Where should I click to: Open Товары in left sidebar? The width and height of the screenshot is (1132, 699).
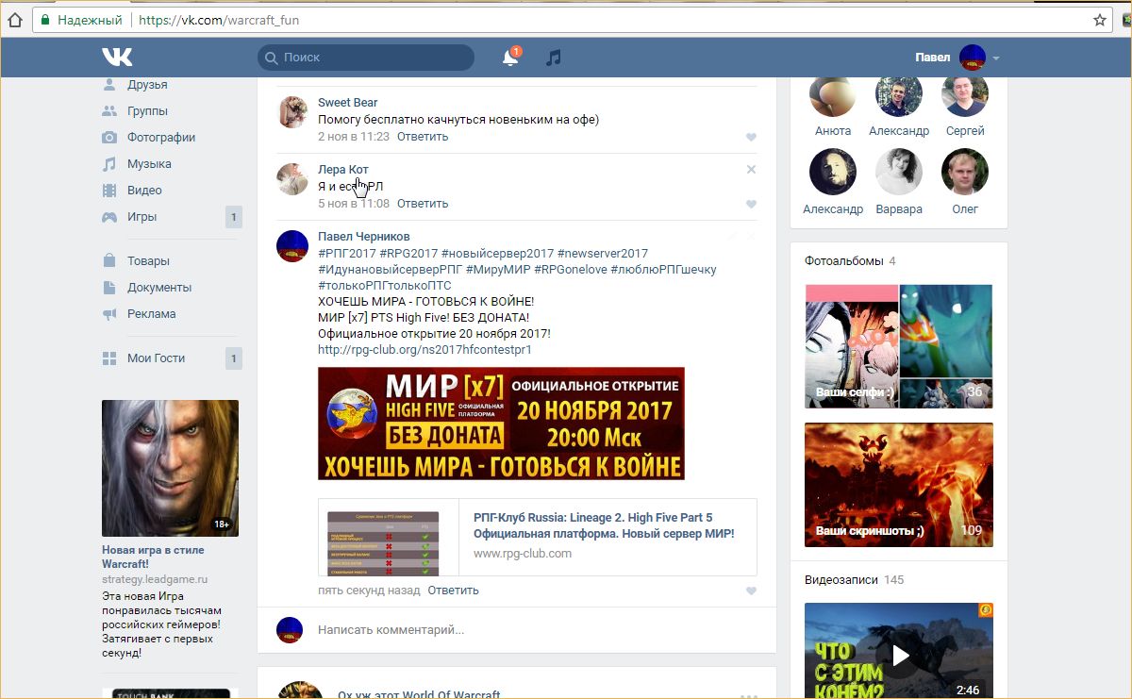(x=148, y=260)
